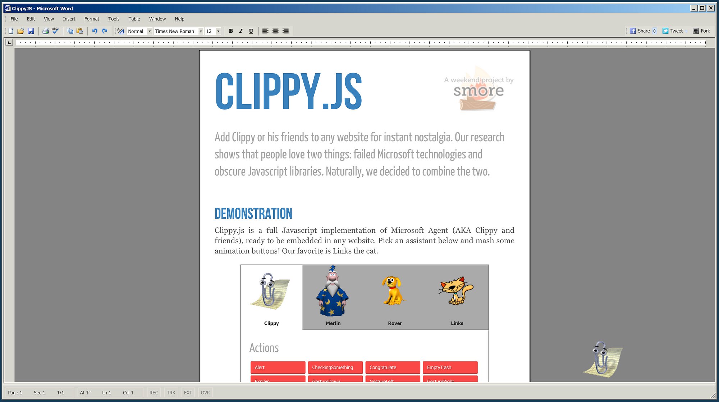Click Sec 1 in the status bar

[x=40, y=393]
